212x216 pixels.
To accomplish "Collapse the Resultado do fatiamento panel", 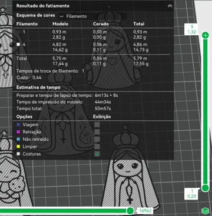I will (170, 6).
